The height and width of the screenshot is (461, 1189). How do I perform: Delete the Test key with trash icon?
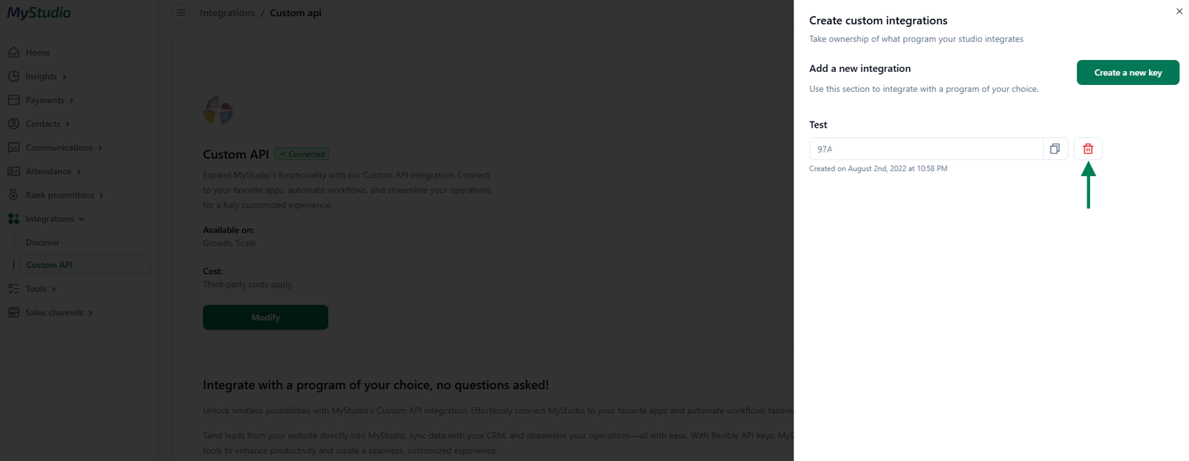click(1088, 148)
